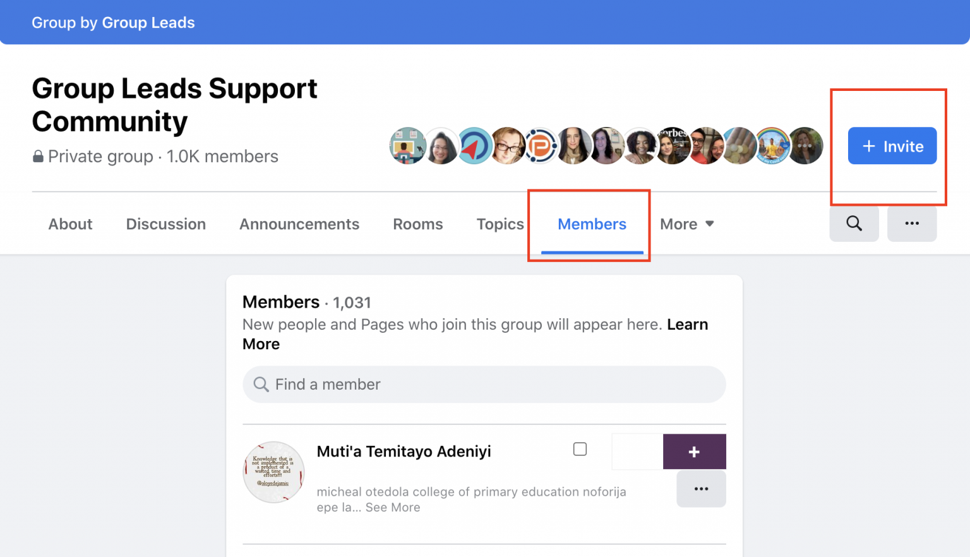
Task: Click the Find a member search field
Action: pos(484,384)
